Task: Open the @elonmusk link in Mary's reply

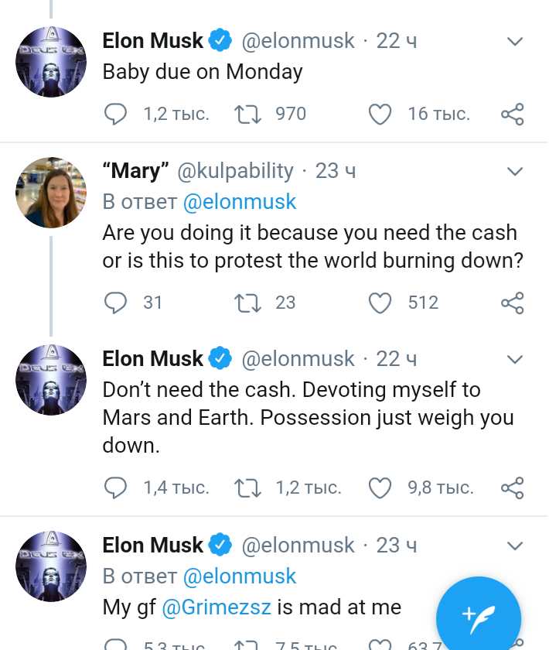Action: [x=240, y=202]
